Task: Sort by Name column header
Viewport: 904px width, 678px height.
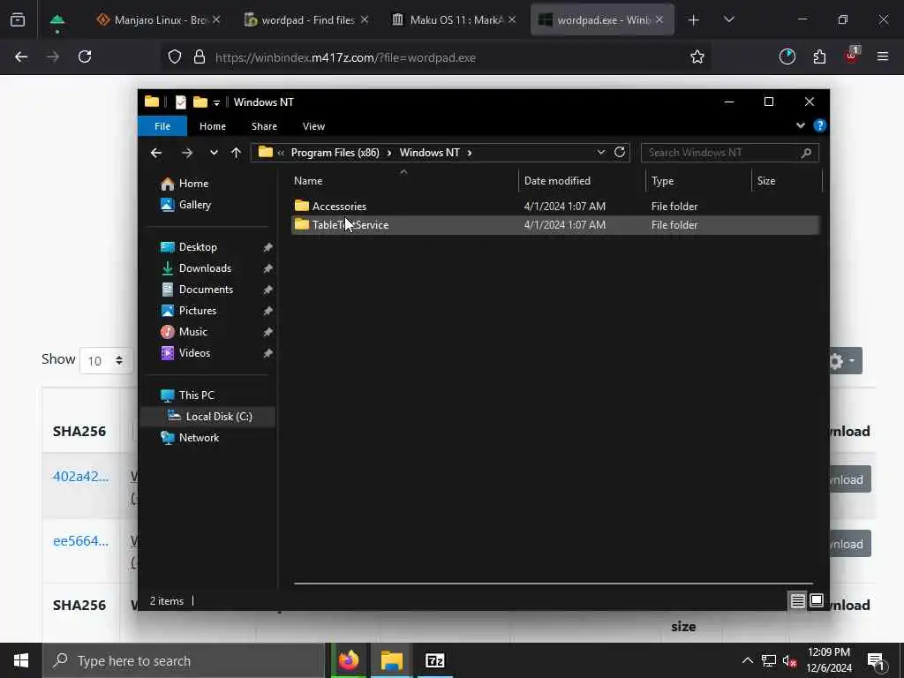Action: pyautogui.click(x=403, y=181)
